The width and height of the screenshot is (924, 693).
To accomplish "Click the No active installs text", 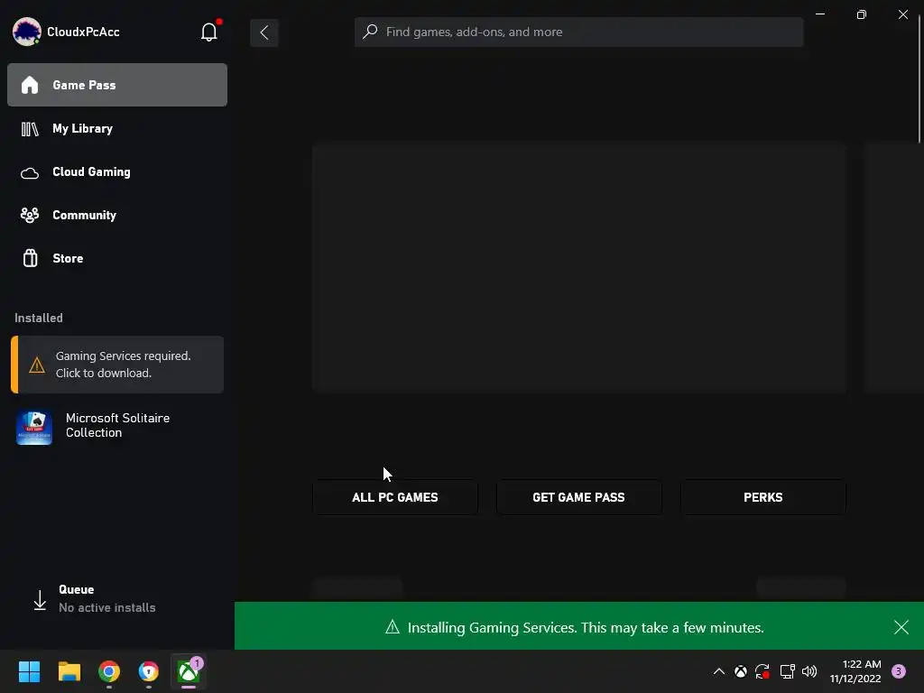I will click(107, 607).
